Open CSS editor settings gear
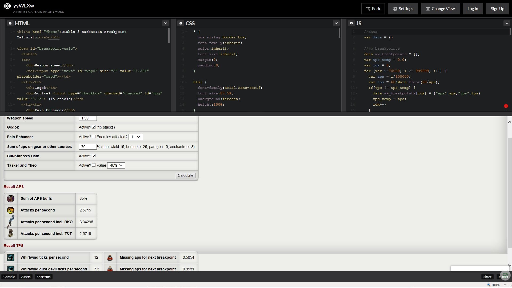Viewport: 512px width, 288px height. click(181, 23)
